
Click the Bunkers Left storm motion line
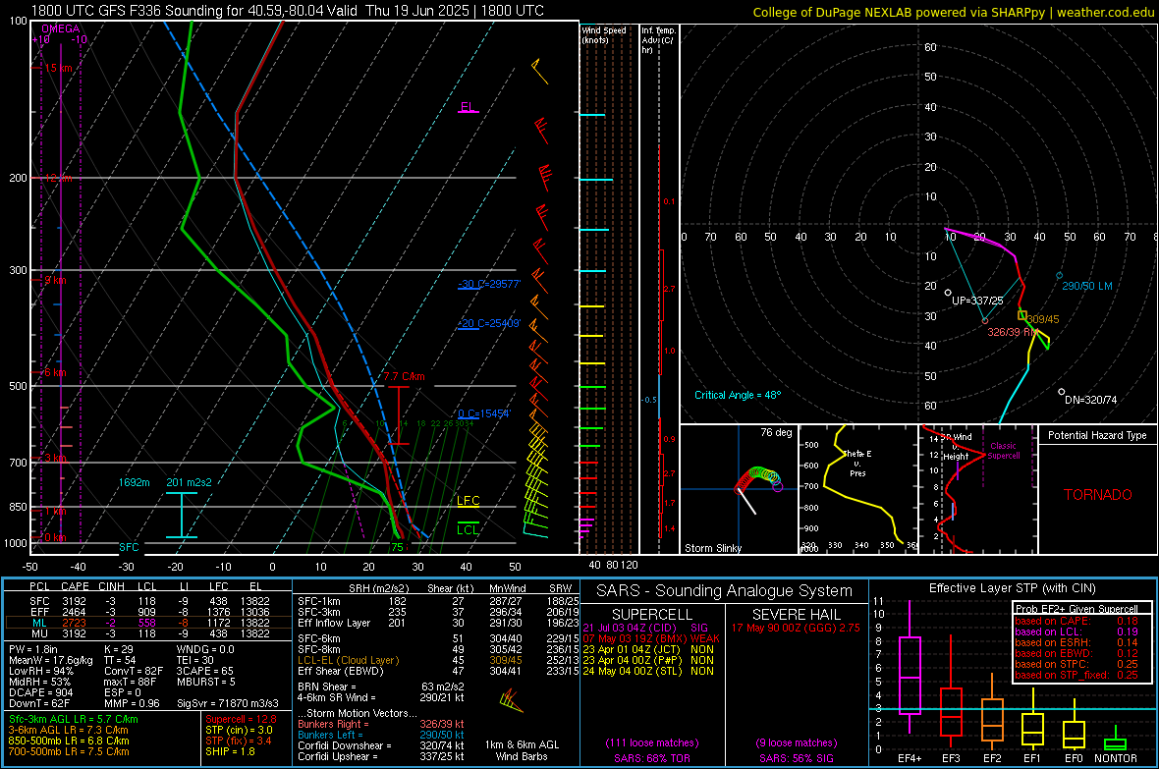[381, 735]
